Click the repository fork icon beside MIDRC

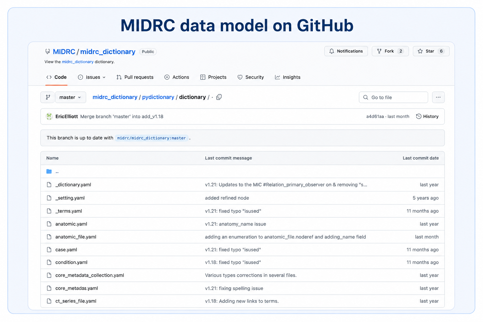tap(47, 51)
